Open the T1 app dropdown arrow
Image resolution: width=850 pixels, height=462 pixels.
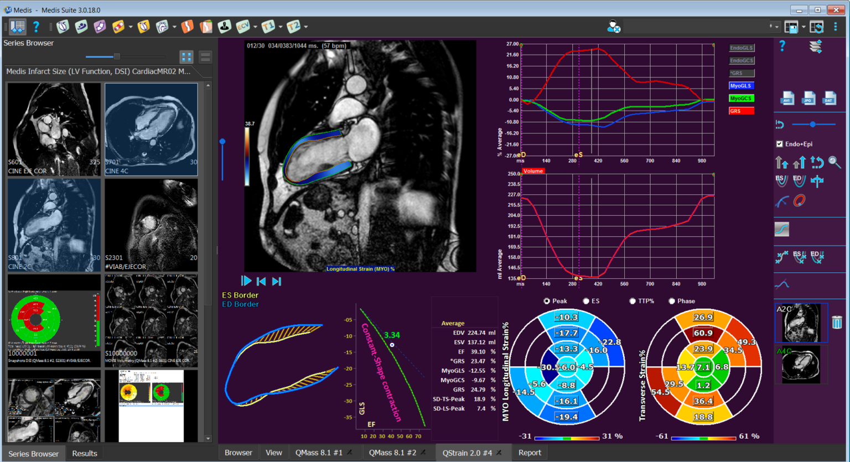pyautogui.click(x=281, y=27)
